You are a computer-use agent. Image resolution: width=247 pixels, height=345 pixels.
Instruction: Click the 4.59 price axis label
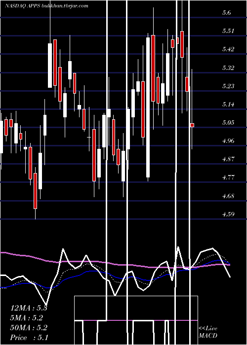tap(228, 214)
